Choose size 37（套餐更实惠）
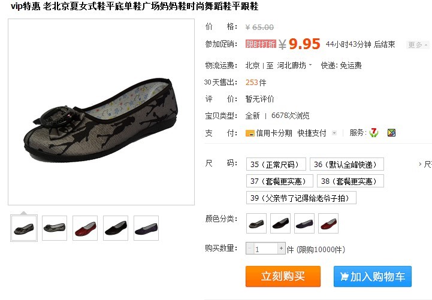 280,181
